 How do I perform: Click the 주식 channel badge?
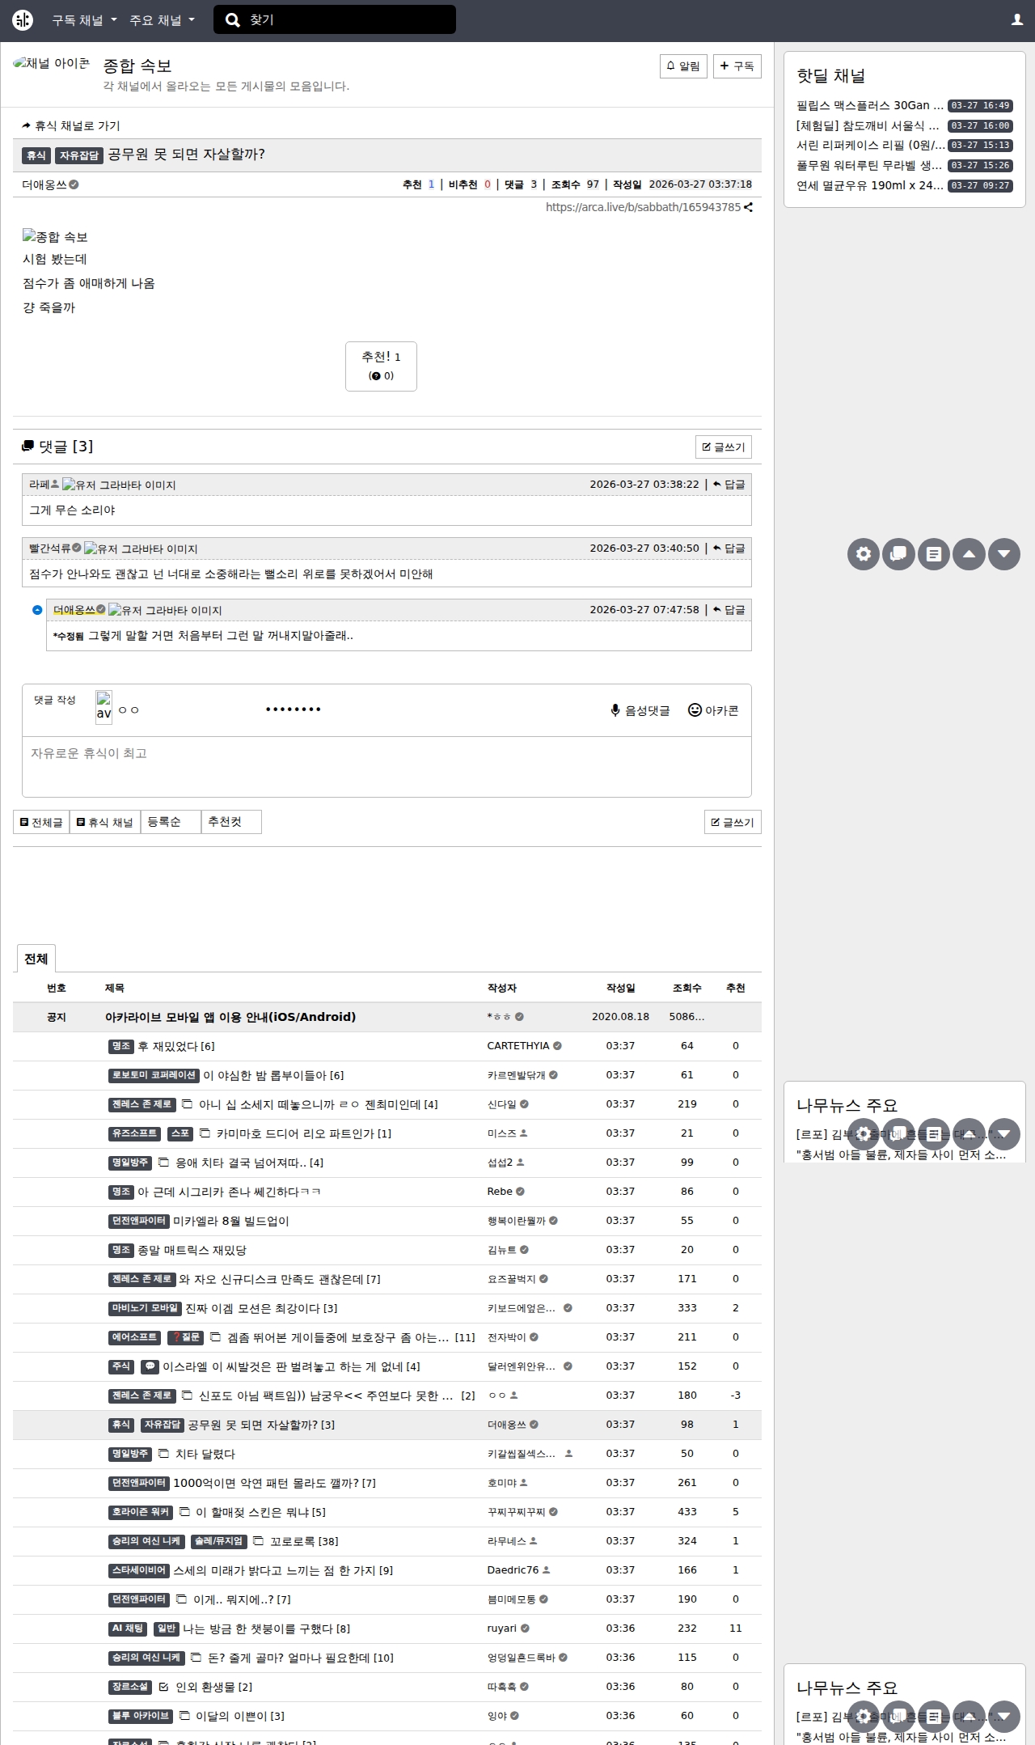(121, 1366)
